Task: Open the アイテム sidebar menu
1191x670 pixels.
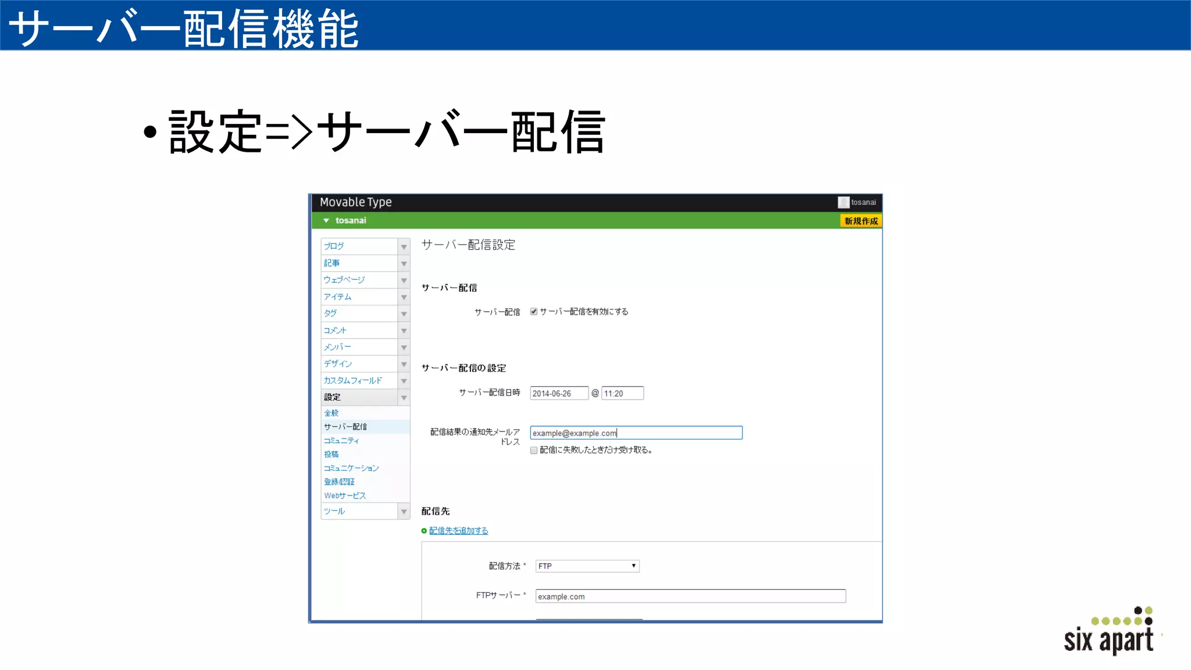Action: 359,297
